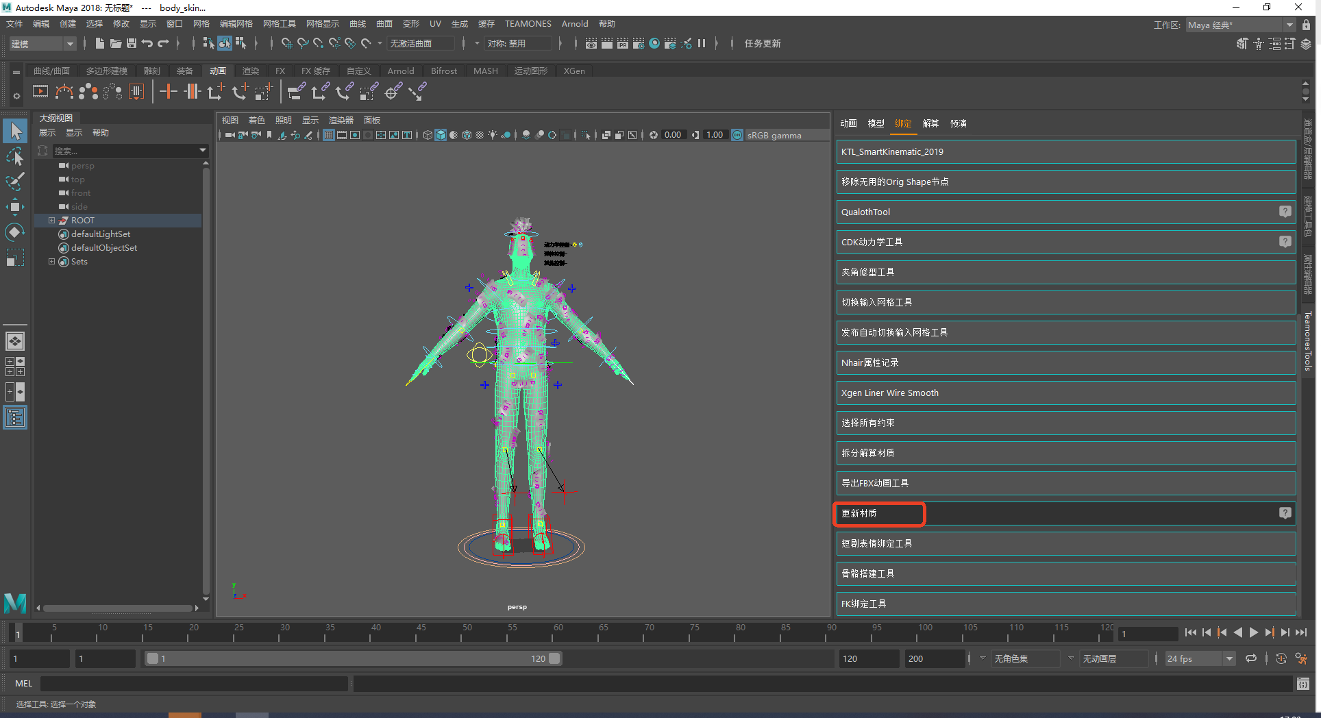Click the playback range slider bar
The image size is (1321, 718).
point(353,658)
